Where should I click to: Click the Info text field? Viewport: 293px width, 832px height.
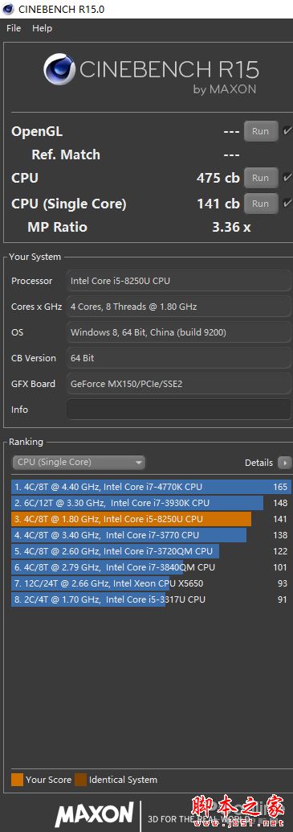click(x=178, y=410)
